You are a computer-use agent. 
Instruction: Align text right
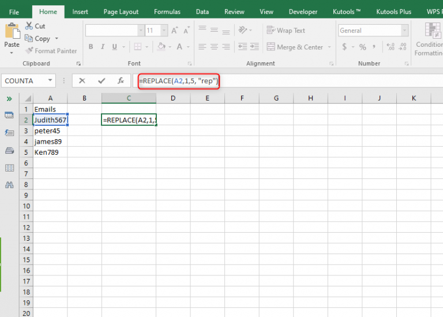tap(226, 47)
